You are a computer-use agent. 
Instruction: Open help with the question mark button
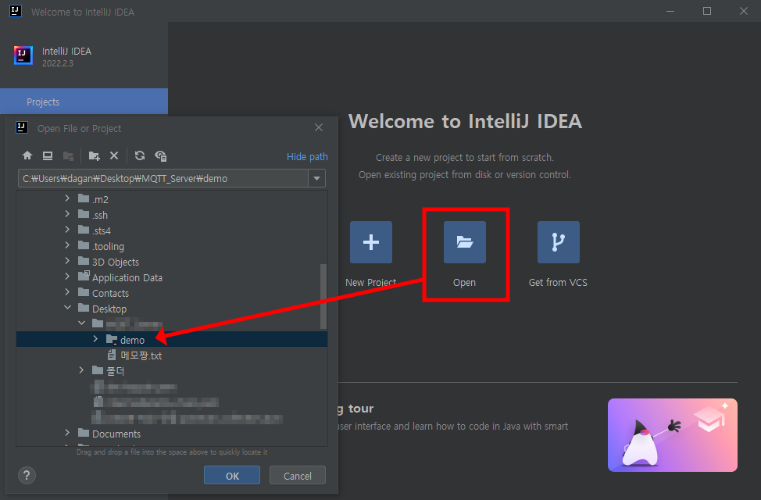[27, 475]
